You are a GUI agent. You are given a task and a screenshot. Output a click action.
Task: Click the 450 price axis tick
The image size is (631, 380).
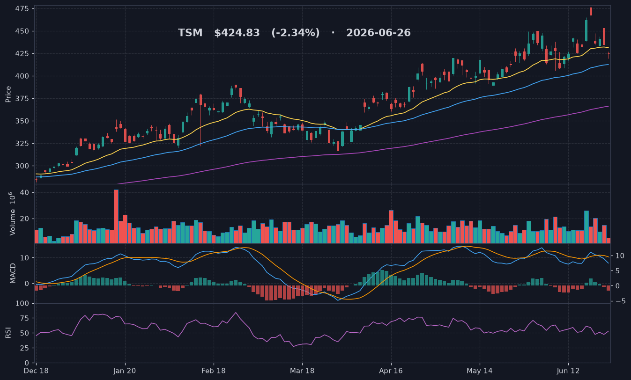click(22, 31)
